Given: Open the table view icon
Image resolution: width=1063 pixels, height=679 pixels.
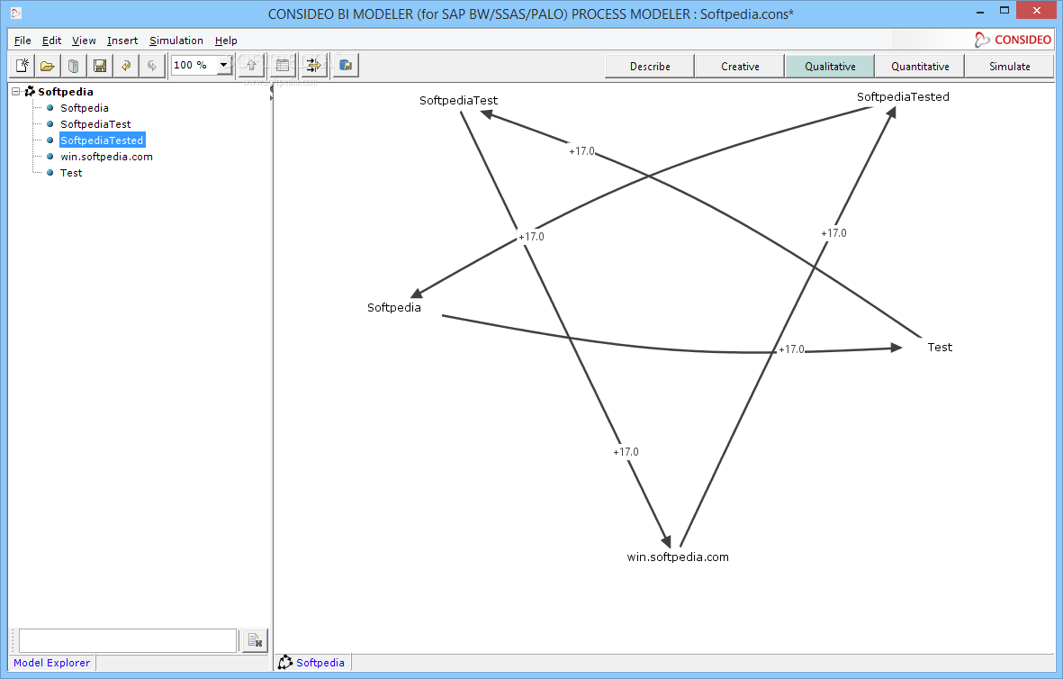Looking at the screenshot, I should pos(283,66).
